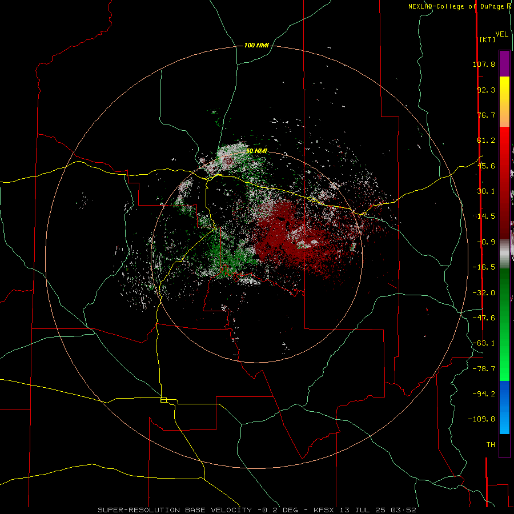Click the -63.1 velocity scale value

(484, 343)
